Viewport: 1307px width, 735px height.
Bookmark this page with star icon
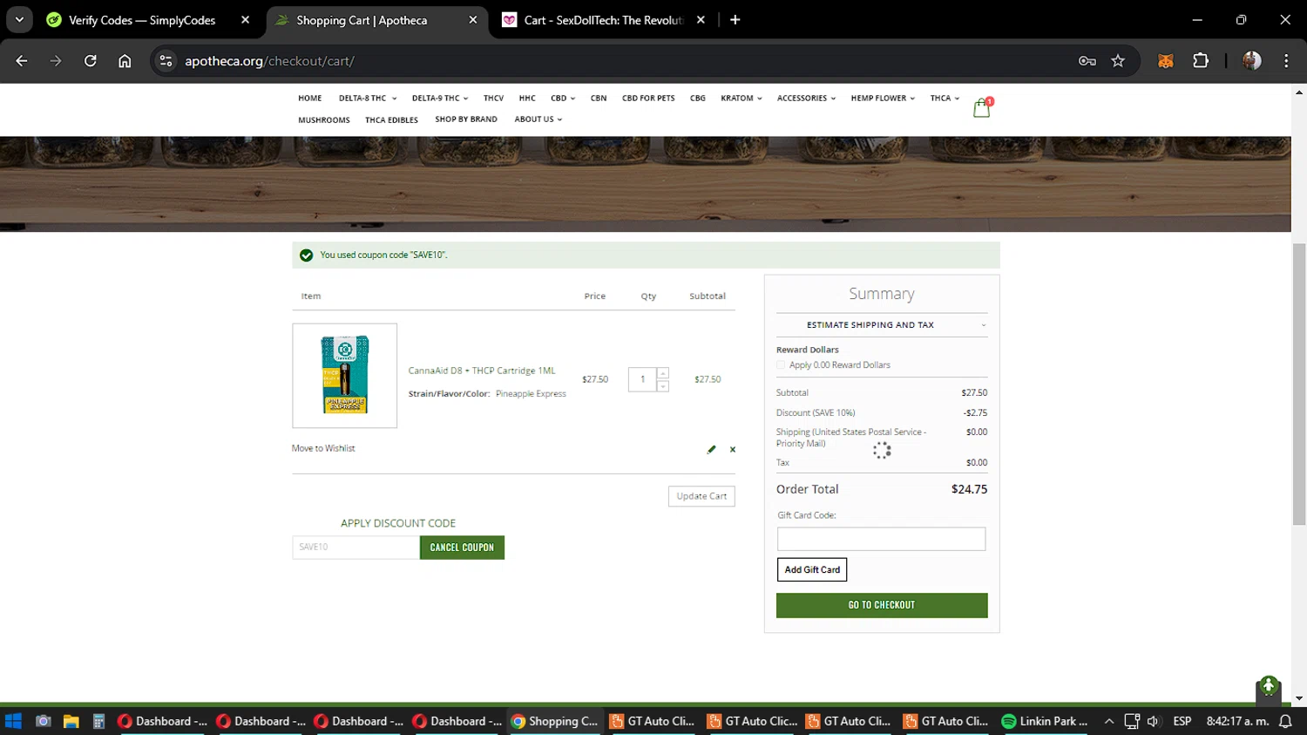[x=1118, y=61]
